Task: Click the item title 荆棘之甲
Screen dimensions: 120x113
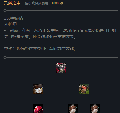Action: 12,3
